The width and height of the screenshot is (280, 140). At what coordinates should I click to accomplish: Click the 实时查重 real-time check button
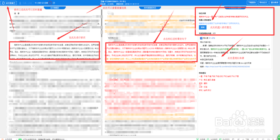pos(8,3)
